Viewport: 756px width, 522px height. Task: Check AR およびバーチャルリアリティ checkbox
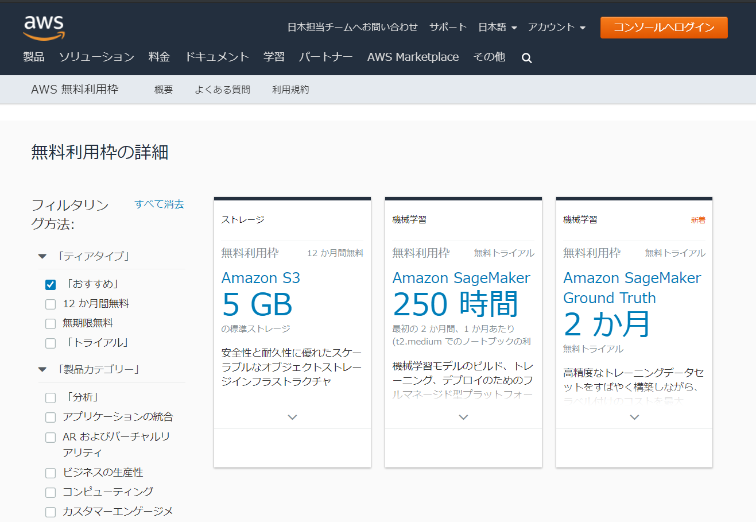51,438
